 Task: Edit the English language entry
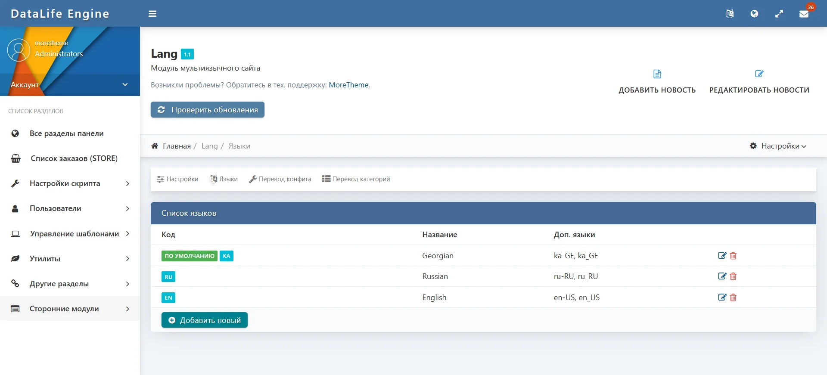(x=722, y=298)
